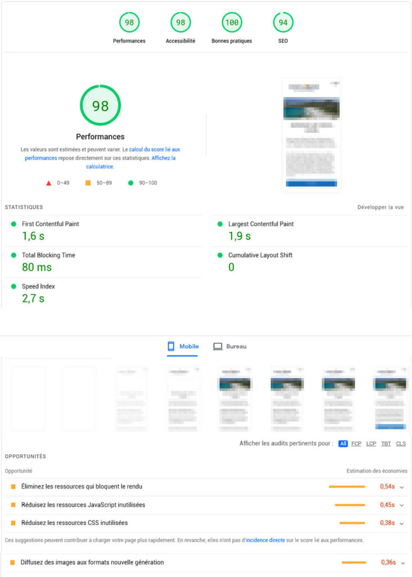Viewport: 412px width, 577px height.
Task: Click orange square beside JavaScript inutilisées
Action: pos(14,505)
